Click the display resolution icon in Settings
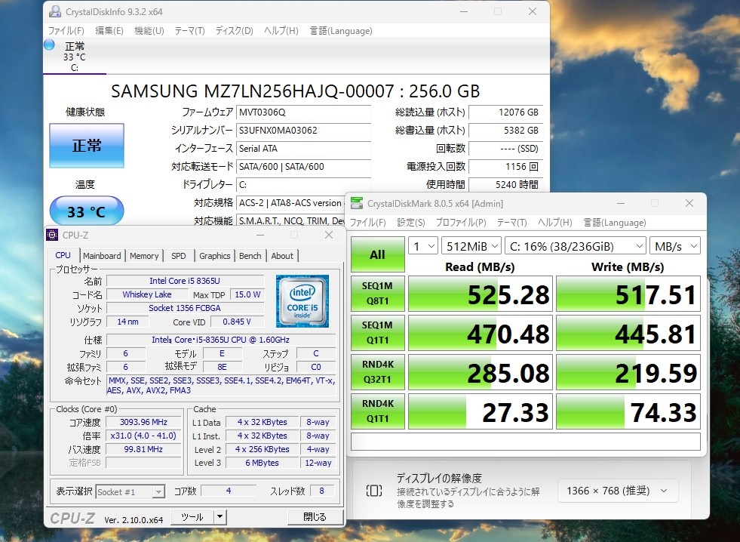The image size is (740, 542). tap(374, 491)
